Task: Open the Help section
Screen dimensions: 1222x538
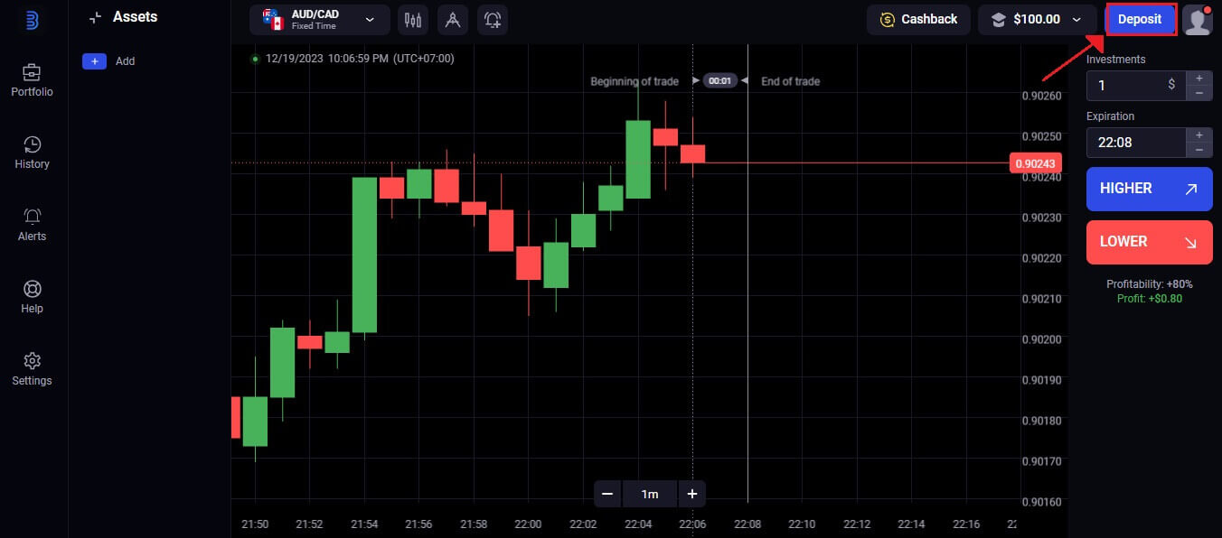Action: tap(32, 296)
